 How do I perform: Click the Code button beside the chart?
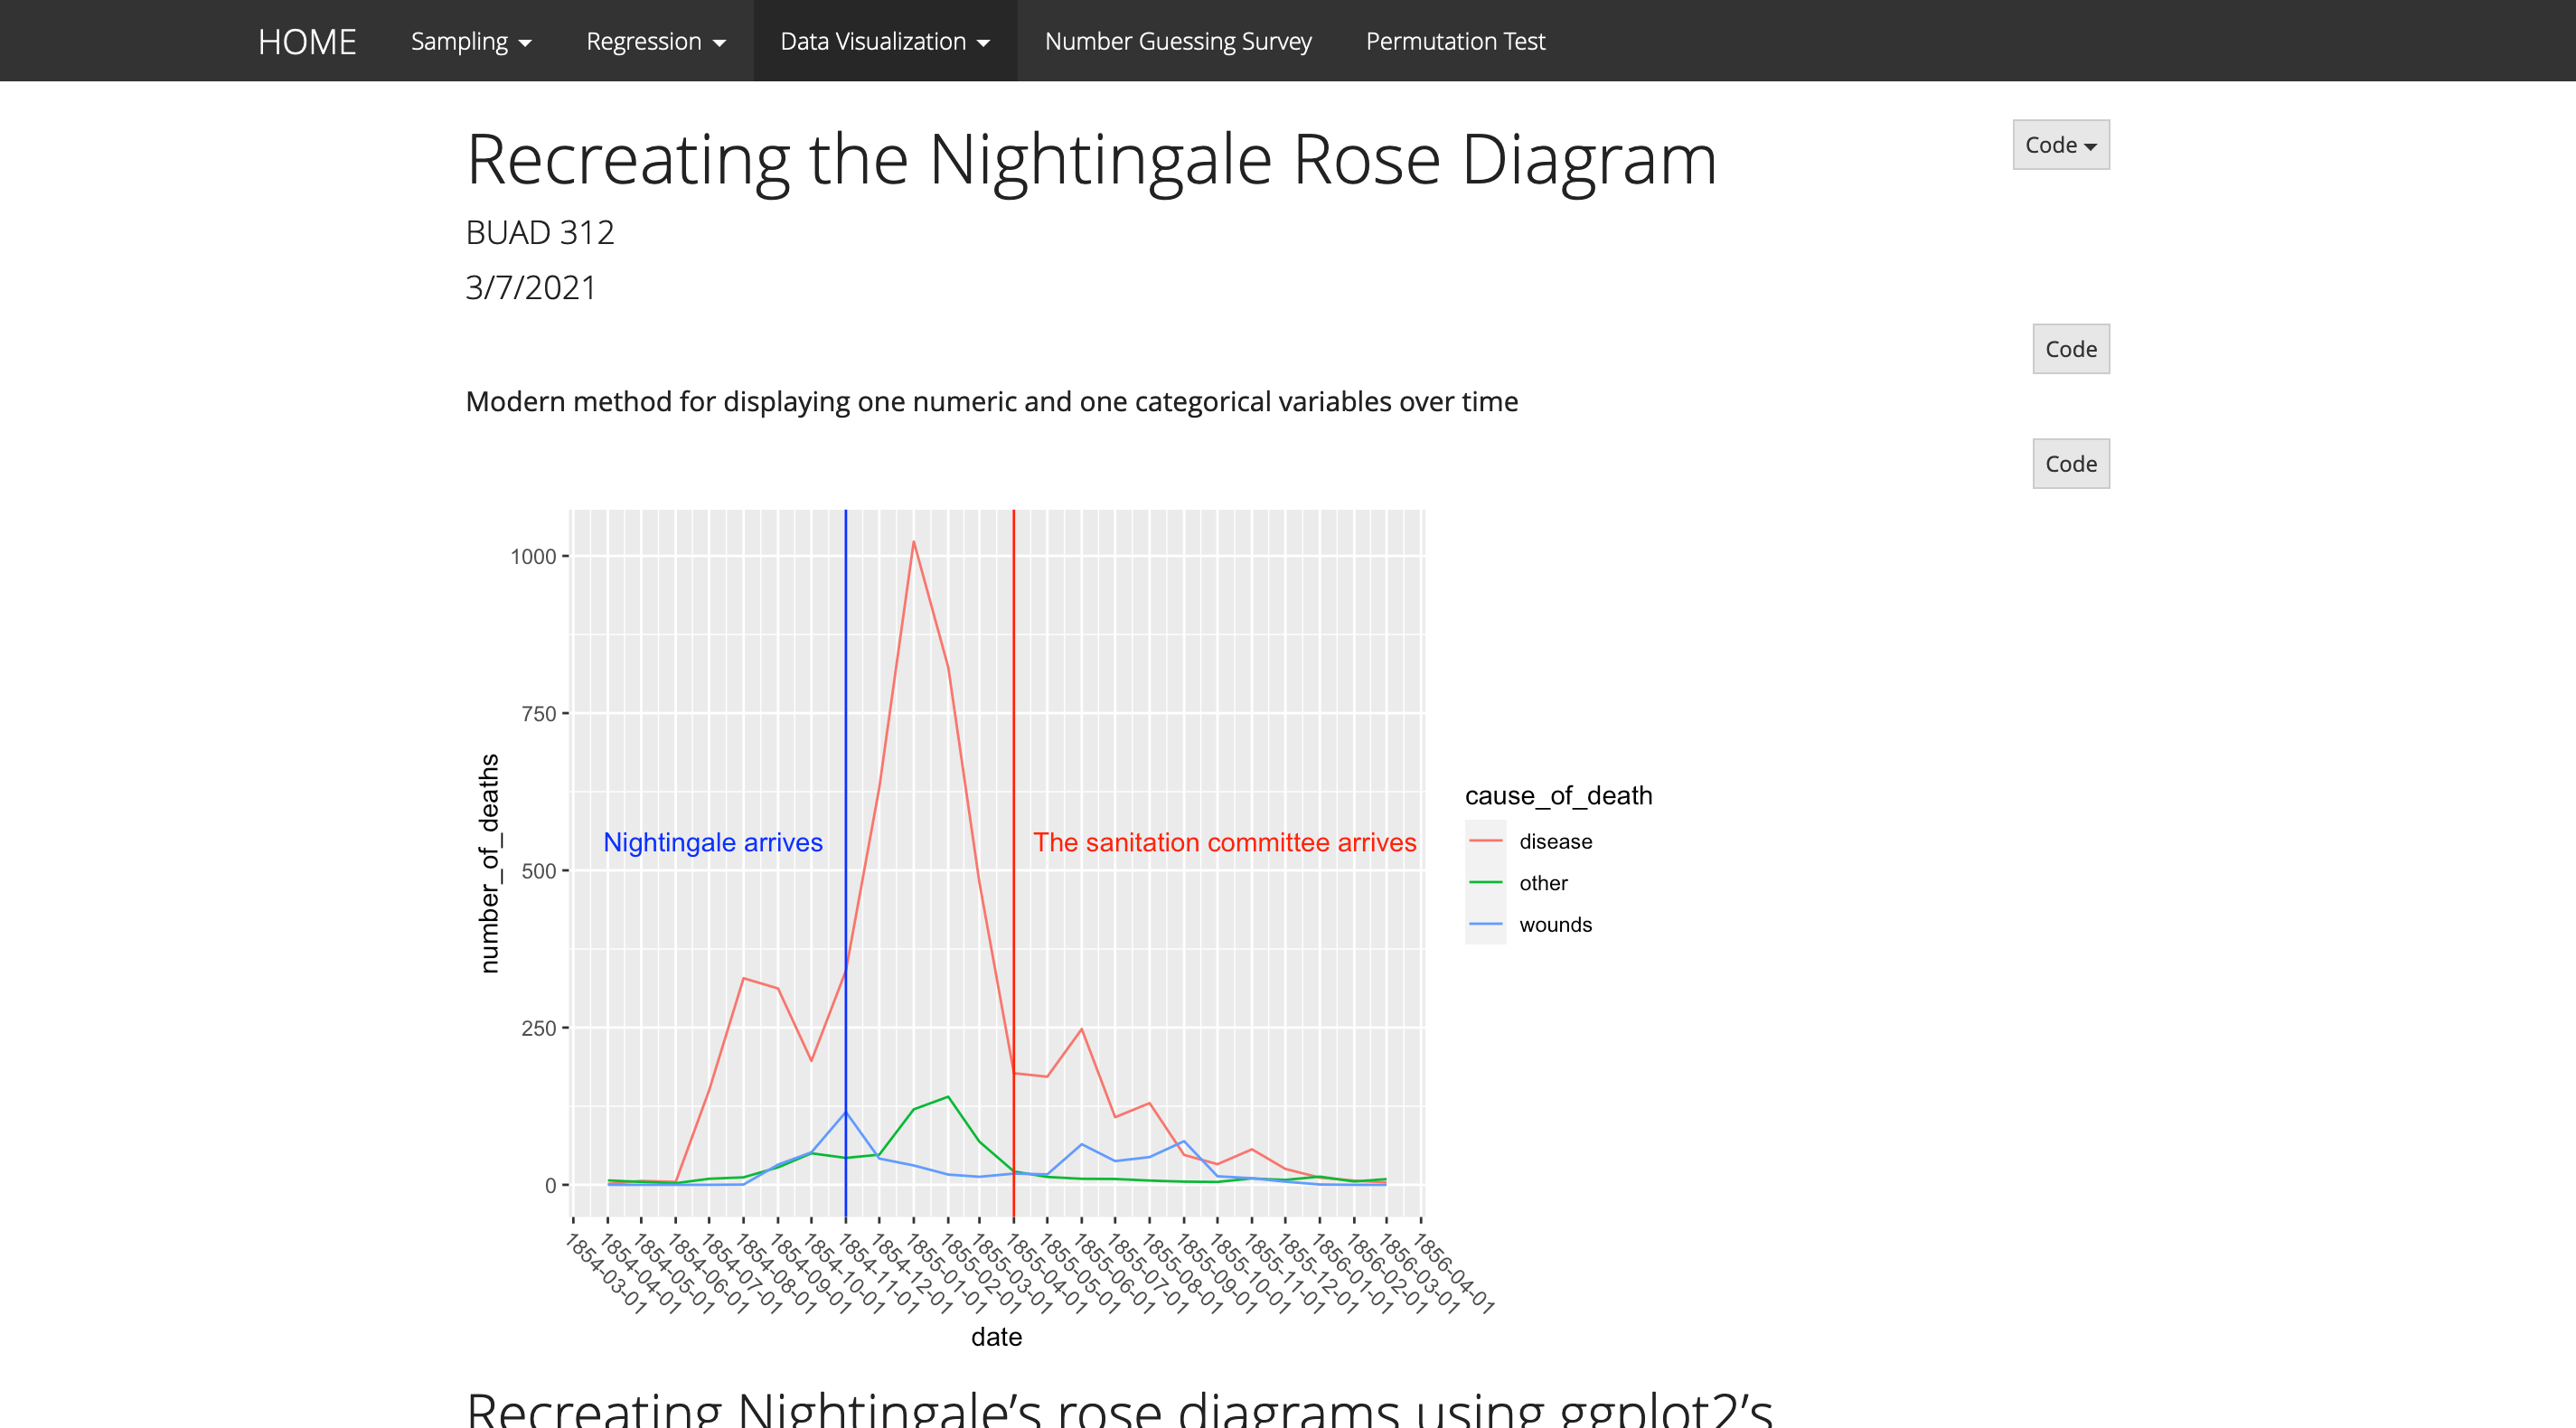coord(2070,463)
